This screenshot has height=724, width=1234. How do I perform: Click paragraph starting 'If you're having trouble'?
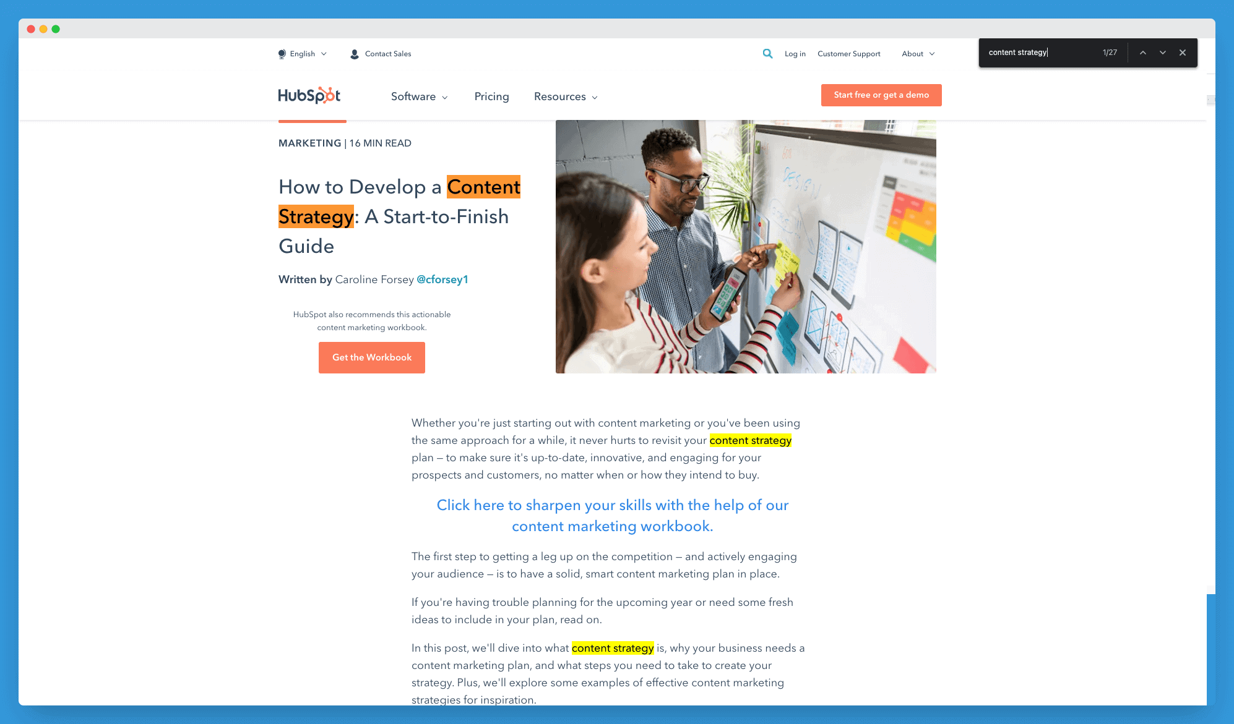pos(602,611)
